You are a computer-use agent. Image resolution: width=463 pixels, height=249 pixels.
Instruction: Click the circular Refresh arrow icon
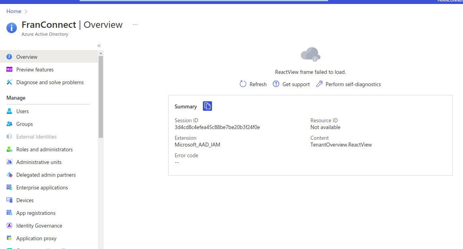click(243, 84)
